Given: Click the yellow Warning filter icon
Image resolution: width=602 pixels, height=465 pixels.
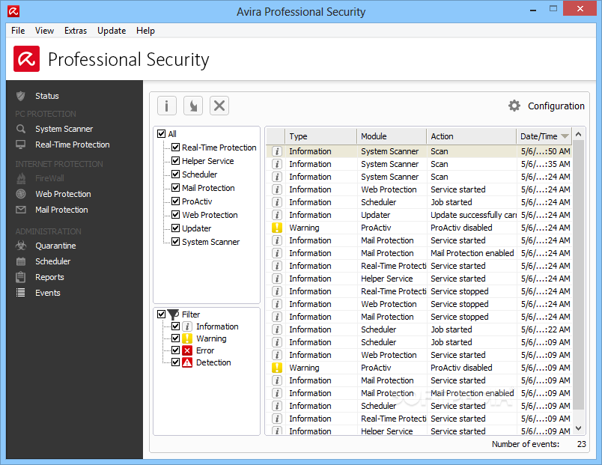Looking at the screenshot, I should click(x=187, y=338).
